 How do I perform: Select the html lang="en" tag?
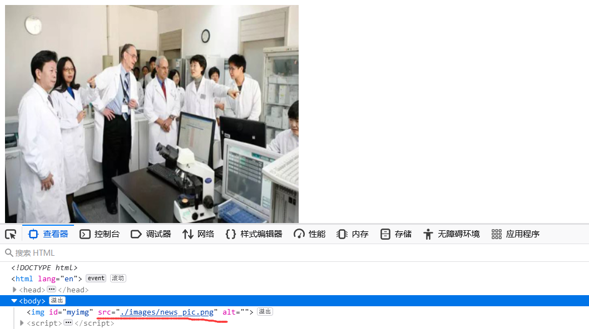[x=47, y=279]
